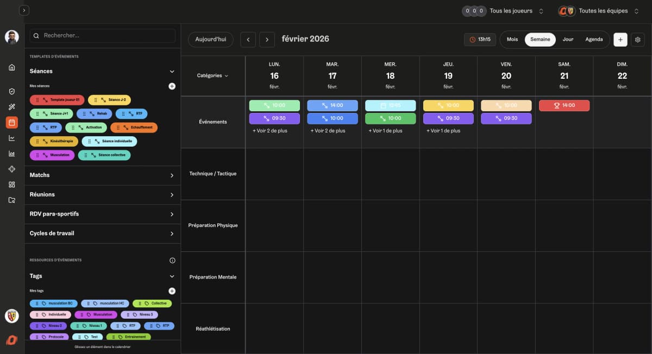
Task: Open the home icon in left sidebar
Action: coord(12,67)
